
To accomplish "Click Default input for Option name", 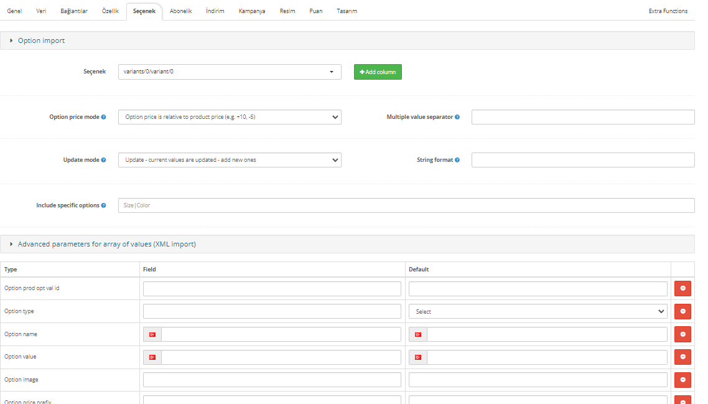I will point(547,334).
